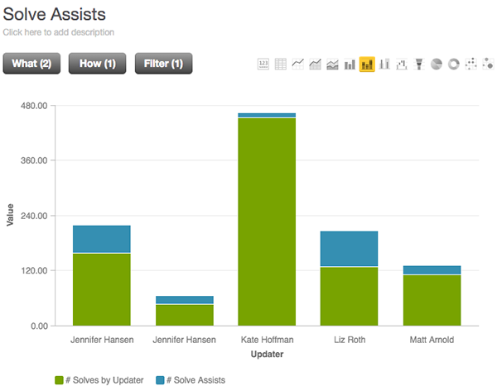Toggle # Solves by Updater legend series
The width and height of the screenshot is (497, 386).
coord(99,379)
